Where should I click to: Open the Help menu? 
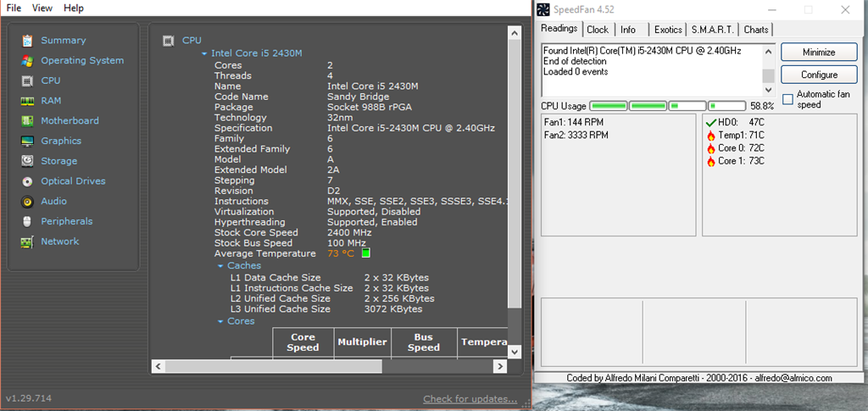[74, 8]
